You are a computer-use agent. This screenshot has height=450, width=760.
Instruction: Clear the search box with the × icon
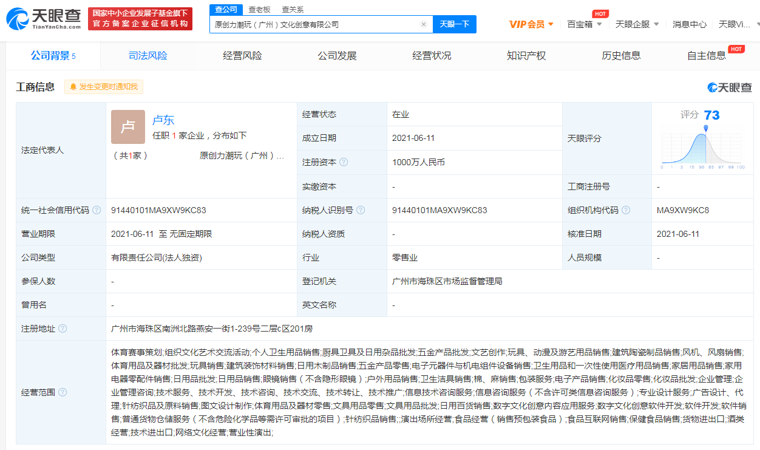click(x=424, y=24)
